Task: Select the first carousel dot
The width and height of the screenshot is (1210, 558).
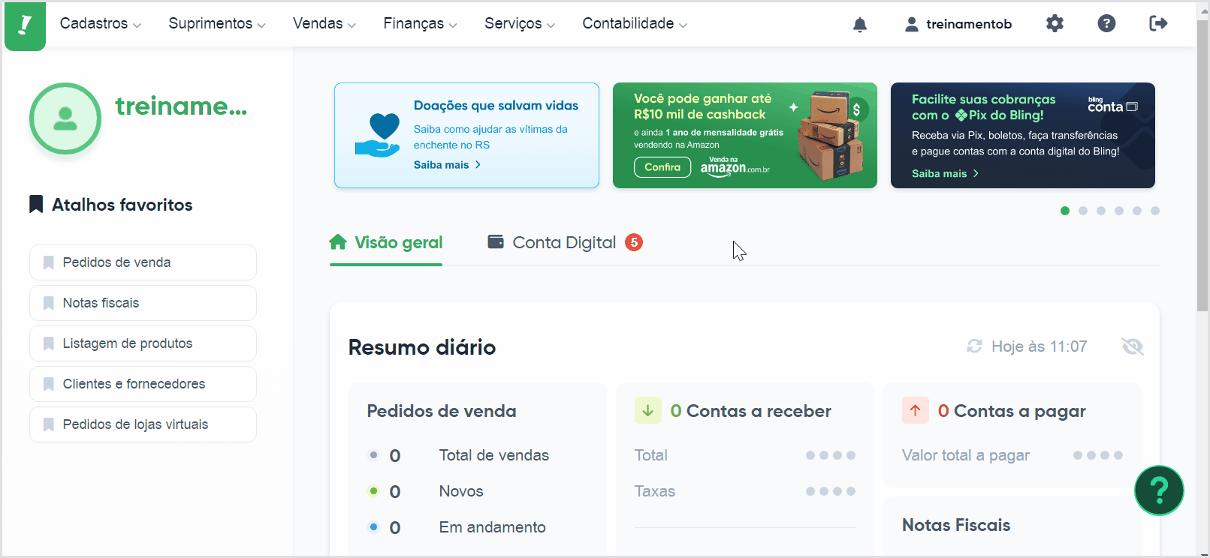Action: (x=1065, y=211)
